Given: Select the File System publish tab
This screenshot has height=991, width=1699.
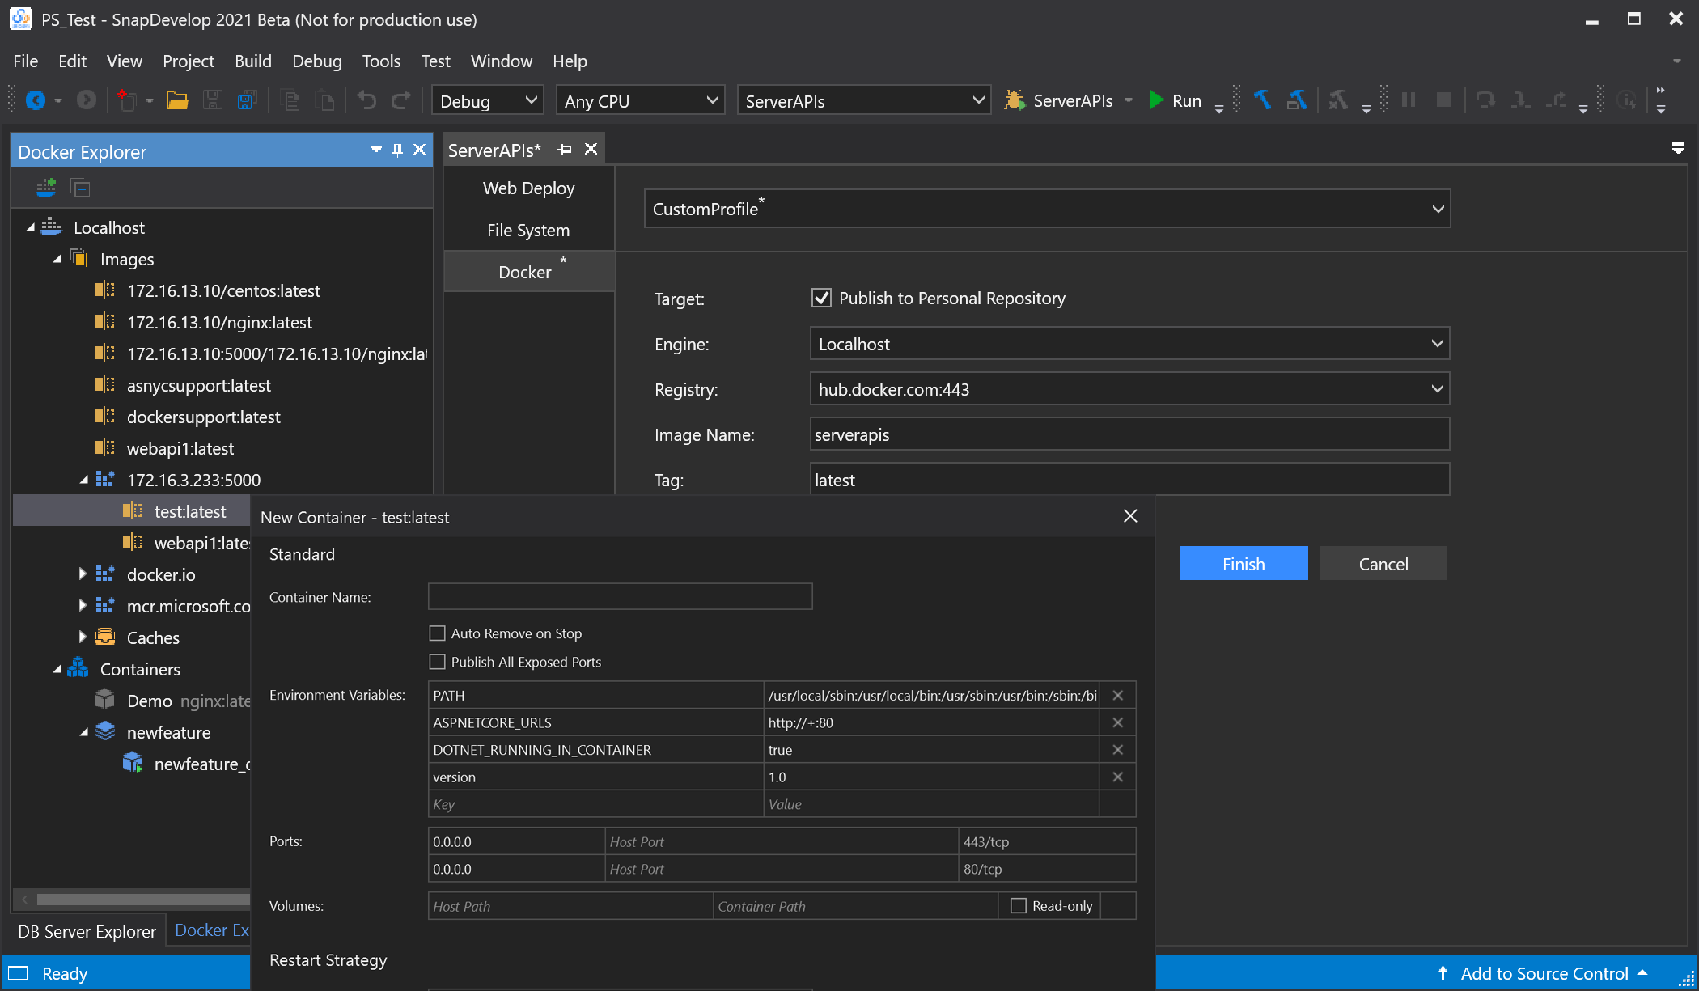Looking at the screenshot, I should click(x=529, y=231).
